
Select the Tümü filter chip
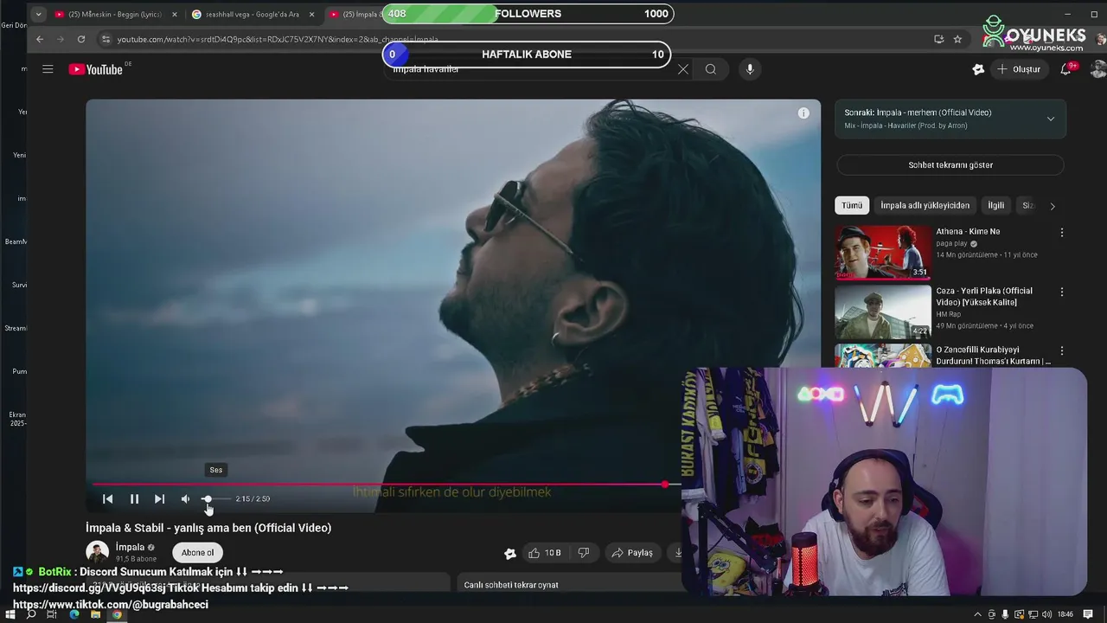point(852,205)
